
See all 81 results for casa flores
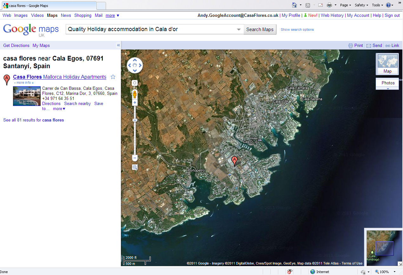(x=34, y=120)
